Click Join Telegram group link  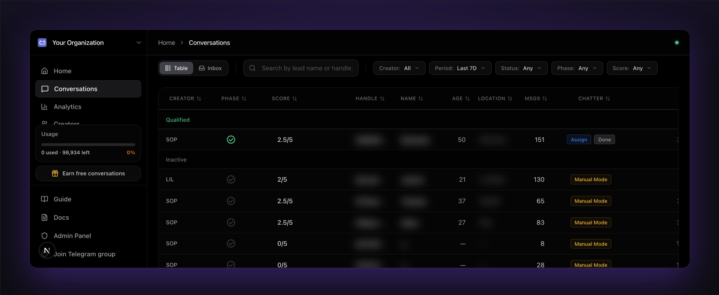(84, 254)
